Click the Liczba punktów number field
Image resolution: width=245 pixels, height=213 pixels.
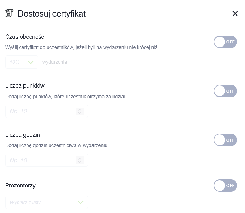coord(47,111)
